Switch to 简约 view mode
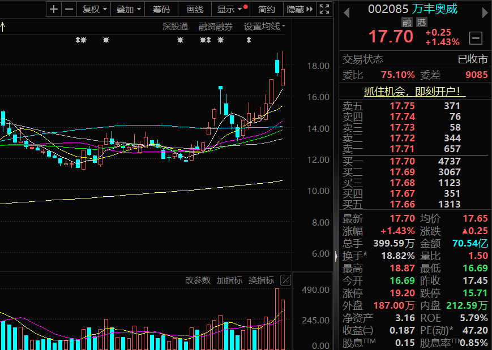This screenshot has width=492, height=350. 266,9
